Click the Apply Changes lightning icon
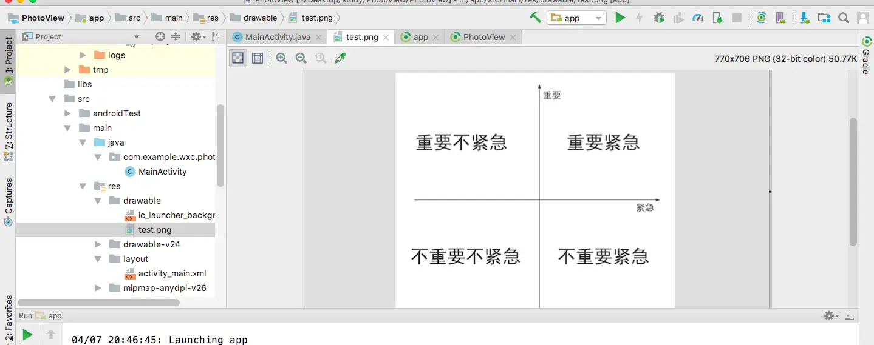The image size is (874, 345). [x=639, y=18]
